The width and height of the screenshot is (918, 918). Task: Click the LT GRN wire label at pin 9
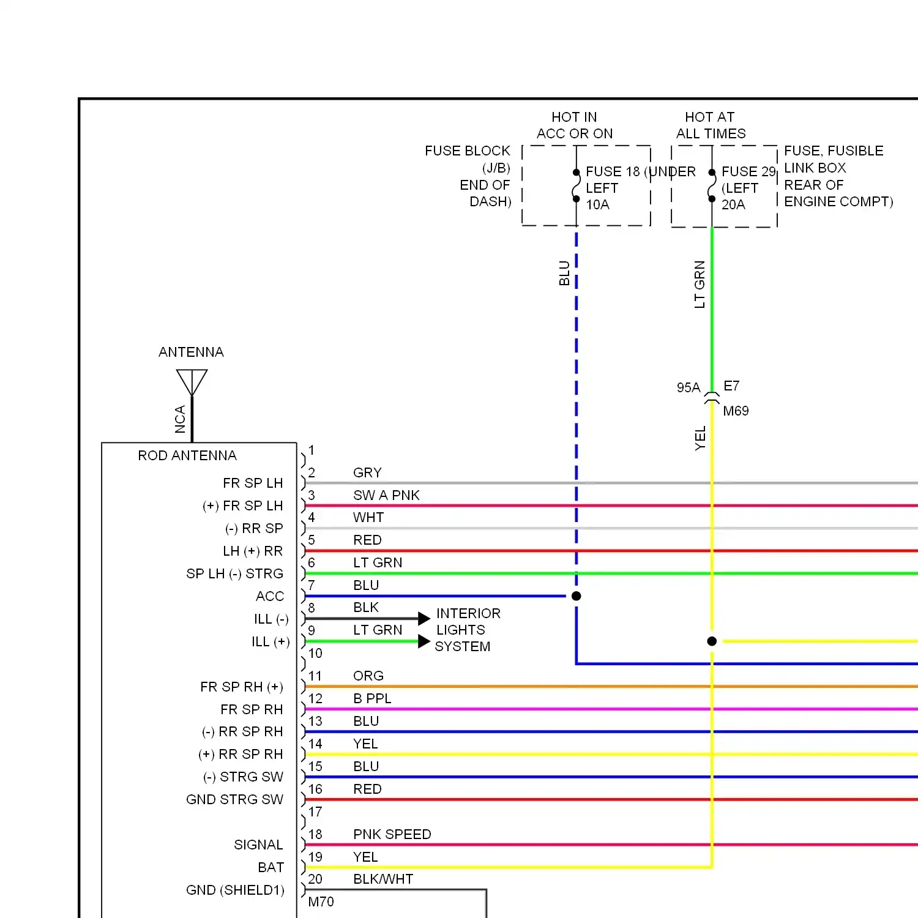click(x=378, y=630)
